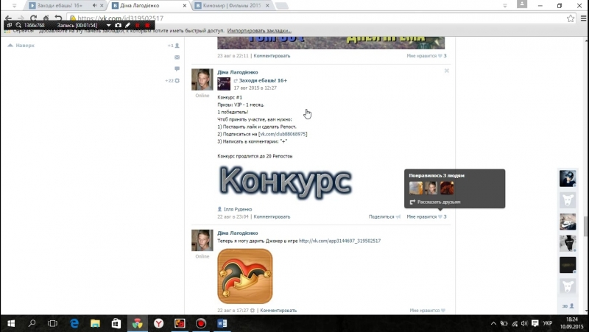Share the contest post via 'Поделиться'
The width and height of the screenshot is (589, 332).
point(384,216)
